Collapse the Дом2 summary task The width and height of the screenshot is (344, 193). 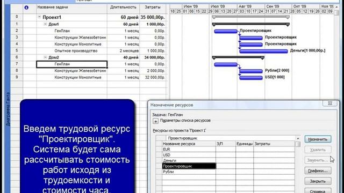(45, 57)
